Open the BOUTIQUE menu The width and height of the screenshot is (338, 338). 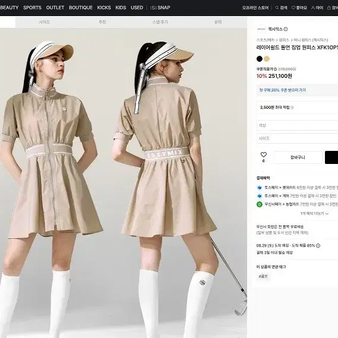pyautogui.click(x=81, y=8)
